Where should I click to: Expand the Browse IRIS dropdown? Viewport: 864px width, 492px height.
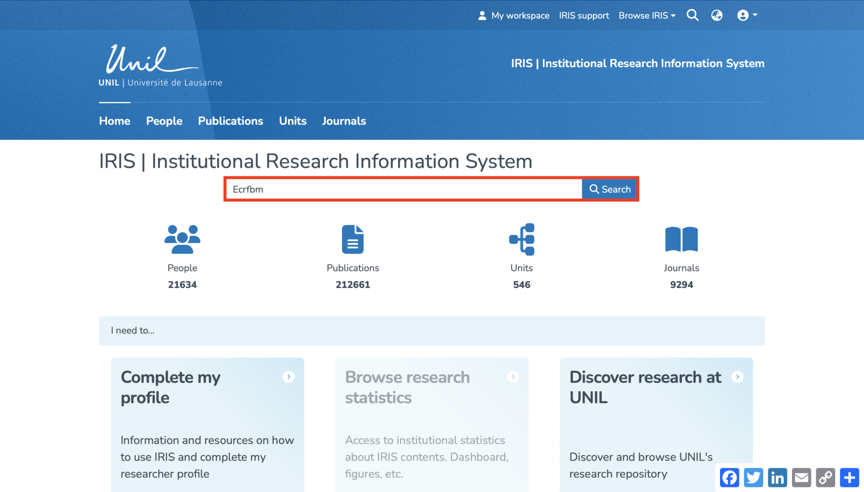[646, 15]
